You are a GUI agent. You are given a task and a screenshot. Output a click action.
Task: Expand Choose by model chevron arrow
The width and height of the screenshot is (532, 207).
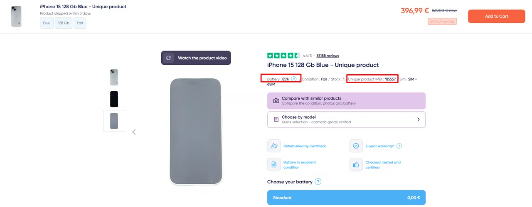pos(418,119)
